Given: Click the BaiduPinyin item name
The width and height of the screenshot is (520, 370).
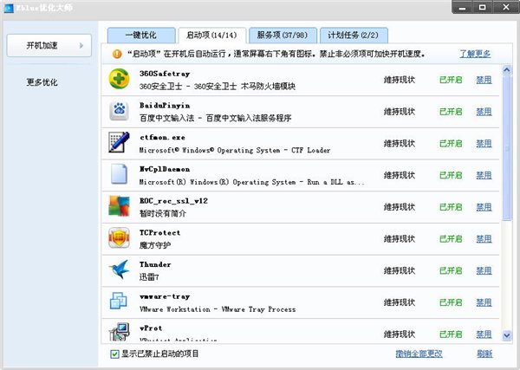Looking at the screenshot, I should tap(165, 106).
